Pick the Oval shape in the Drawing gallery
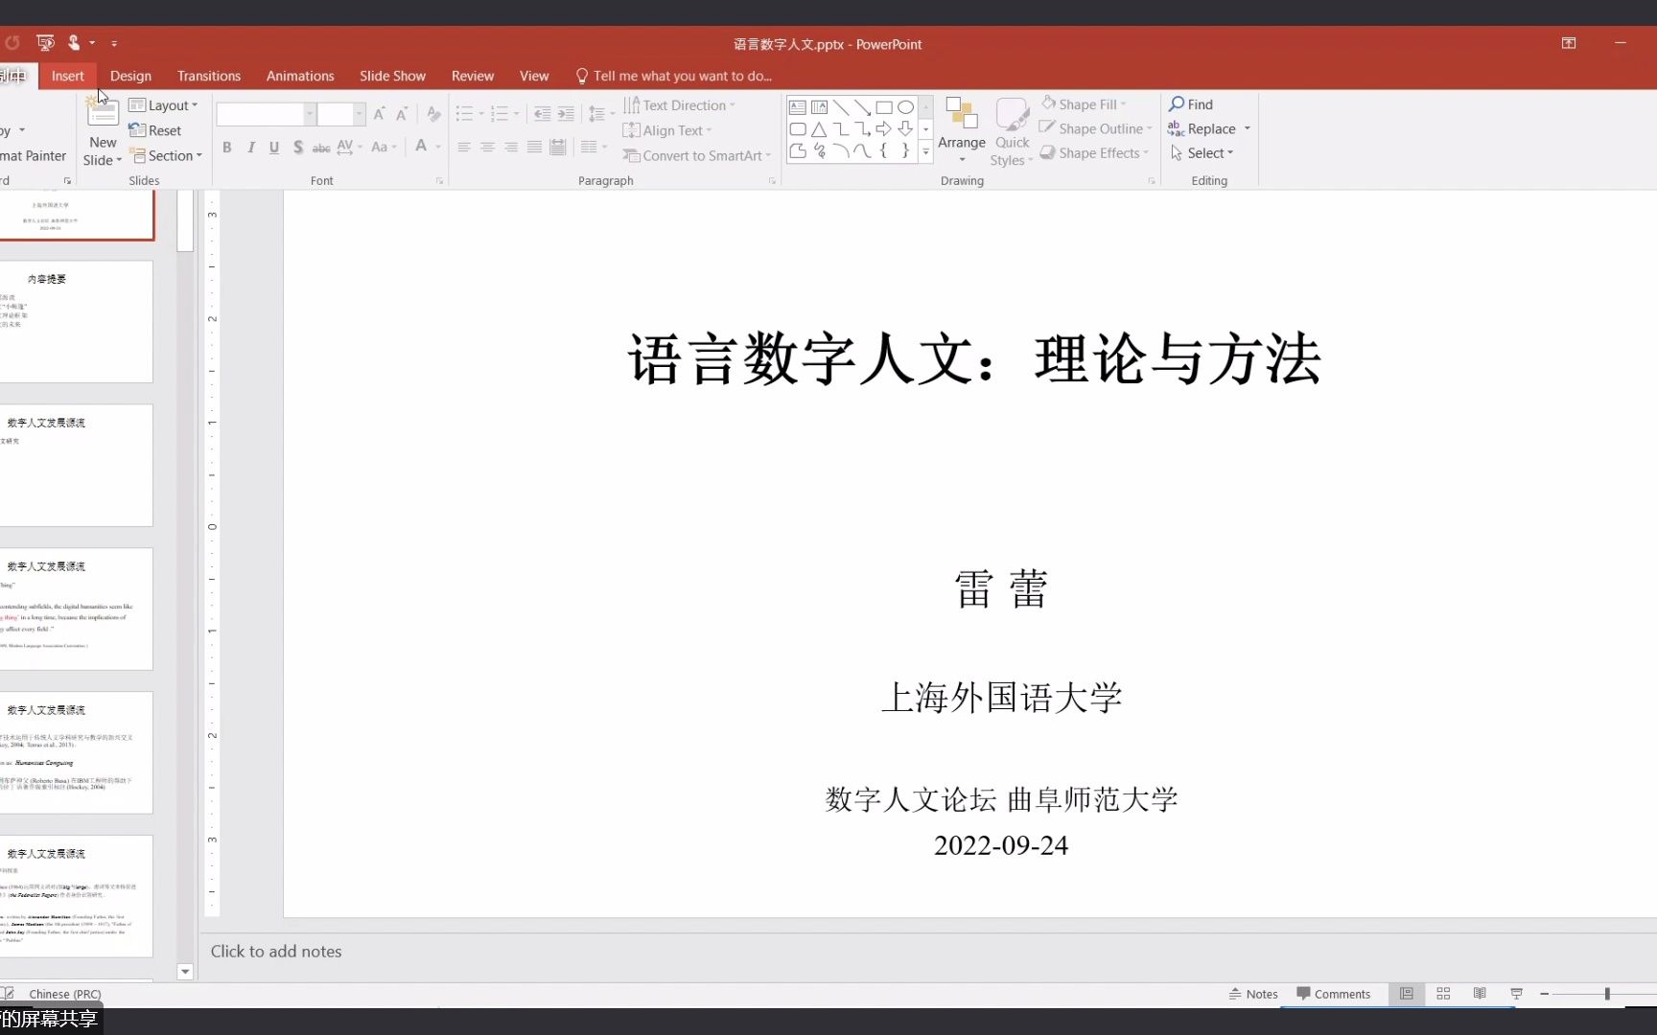1657x1035 pixels. [x=905, y=107]
